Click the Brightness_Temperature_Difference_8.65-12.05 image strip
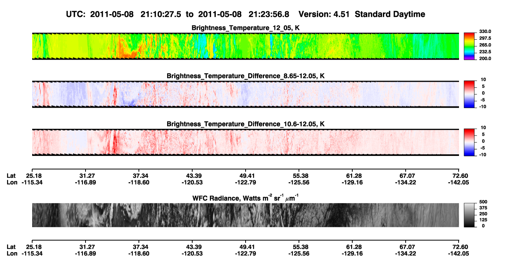This screenshot has height=262, width=510. click(x=246, y=94)
